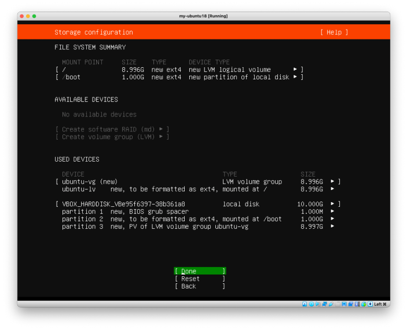407x329 pixels.
Task: Select the / mount point entry
Action: 179,70
